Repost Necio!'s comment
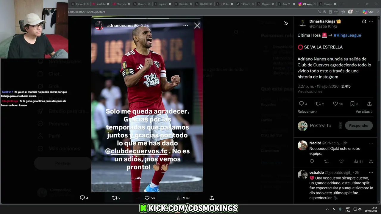This screenshot has height=214, width=381. point(327,161)
